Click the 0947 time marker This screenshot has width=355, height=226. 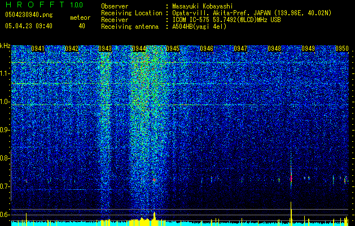[x=240, y=49]
